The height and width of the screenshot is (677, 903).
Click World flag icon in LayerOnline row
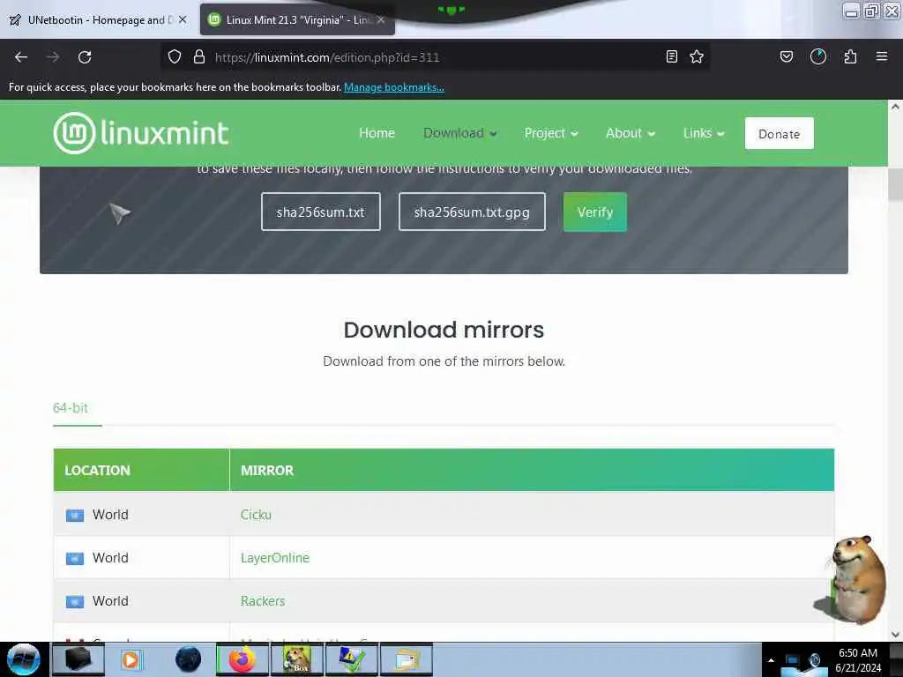pos(75,558)
